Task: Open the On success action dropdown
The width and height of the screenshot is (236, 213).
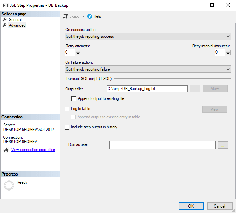Action: click(x=148, y=36)
